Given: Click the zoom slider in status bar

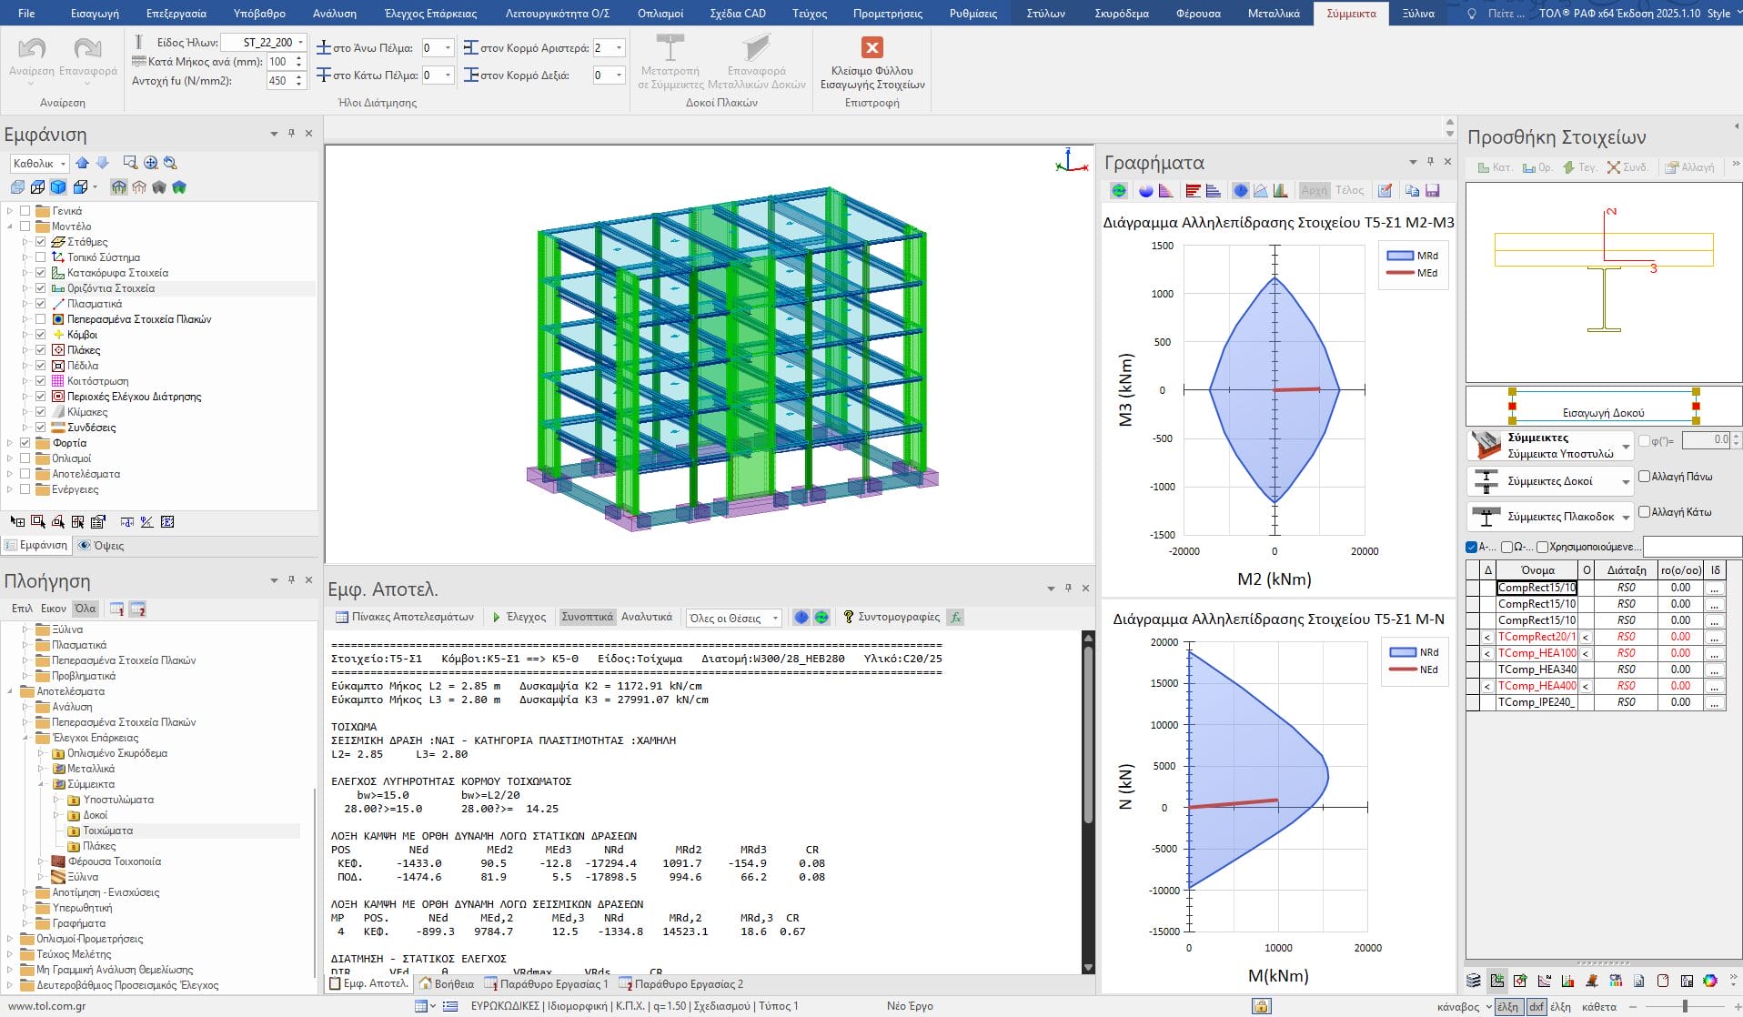Looking at the screenshot, I should click(x=1685, y=1006).
